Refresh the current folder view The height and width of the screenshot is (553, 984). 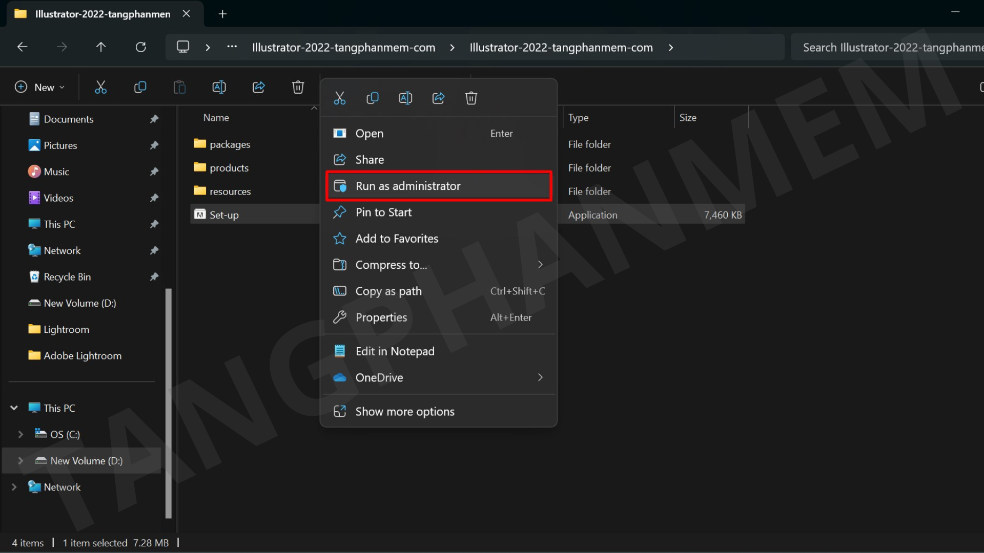(x=140, y=47)
